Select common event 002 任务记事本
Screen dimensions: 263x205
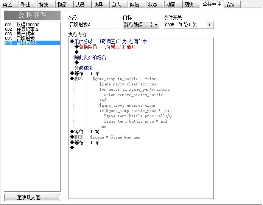point(32,29)
